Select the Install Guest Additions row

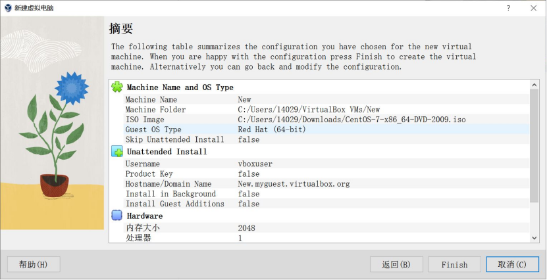pos(326,204)
